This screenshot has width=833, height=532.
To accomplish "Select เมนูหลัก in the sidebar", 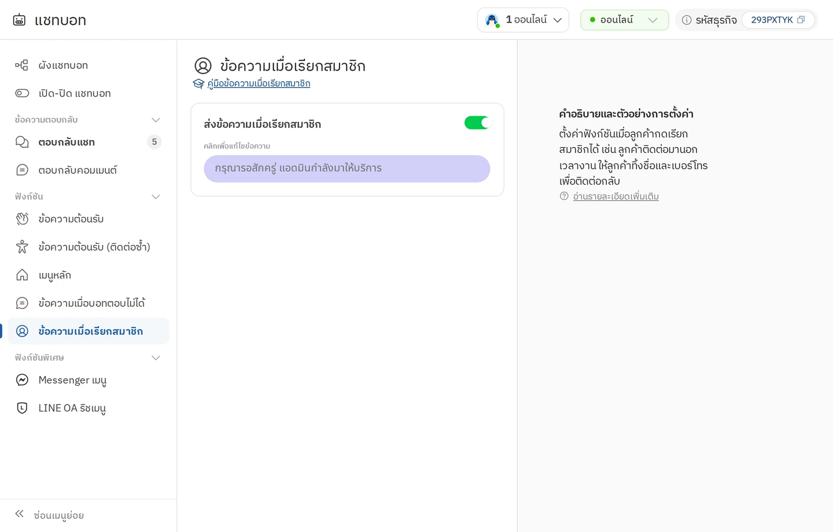I will pos(88,275).
